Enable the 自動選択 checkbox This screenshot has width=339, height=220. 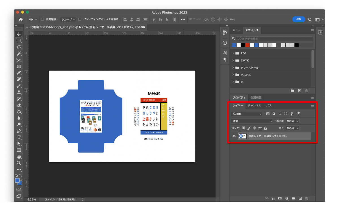point(42,19)
